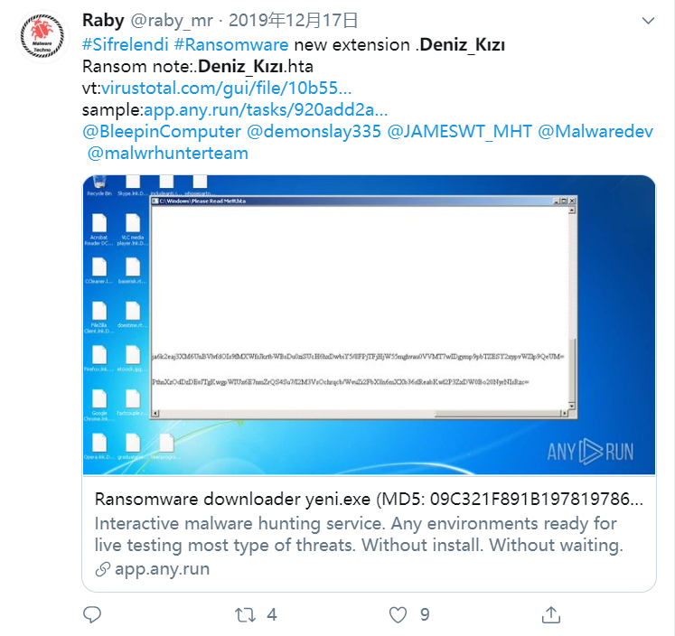Screen dimensions: 675x636
Task: Follow the virustotal.com/gui/file link
Action: pos(227,88)
